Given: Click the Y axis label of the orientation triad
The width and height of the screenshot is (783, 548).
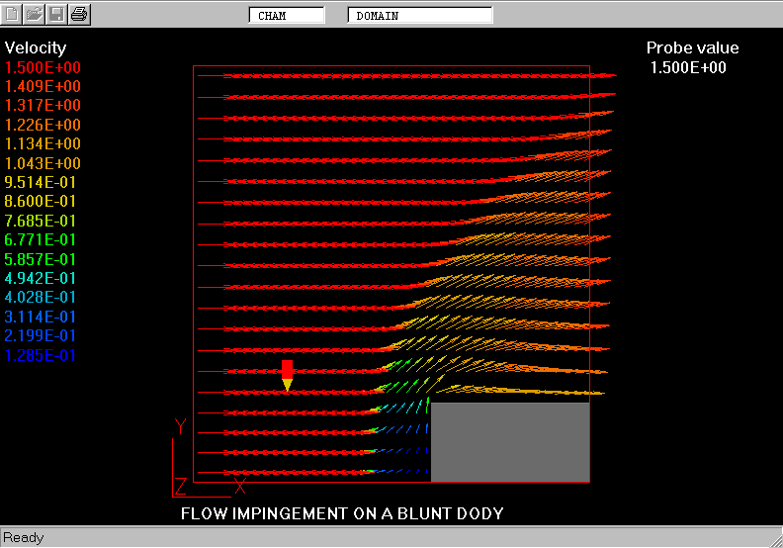Looking at the screenshot, I should click(180, 426).
